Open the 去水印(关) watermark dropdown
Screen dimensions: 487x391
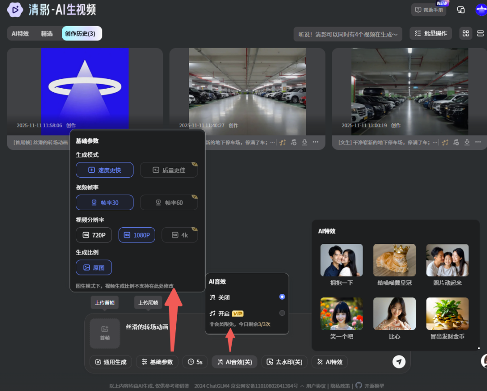[285, 362]
